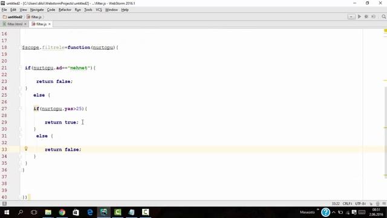
Task: Click the Debug bug icon
Action: click(x=366, y=16)
